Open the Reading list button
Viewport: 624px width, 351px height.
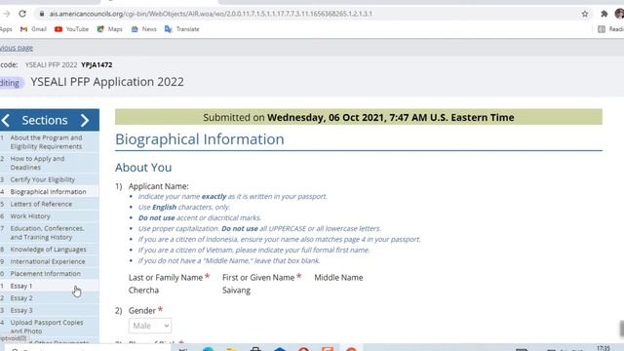click(x=611, y=29)
